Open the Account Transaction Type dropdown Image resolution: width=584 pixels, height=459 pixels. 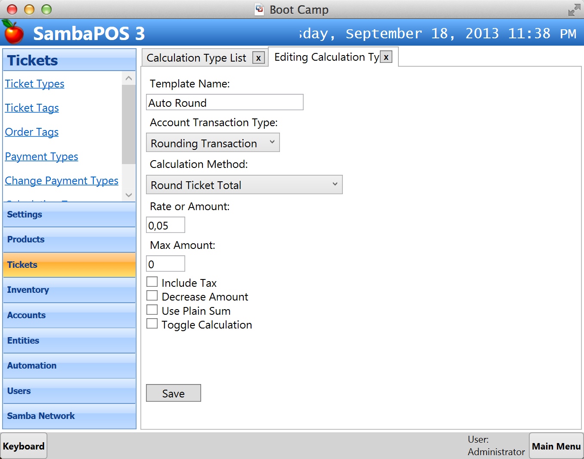pyautogui.click(x=213, y=143)
